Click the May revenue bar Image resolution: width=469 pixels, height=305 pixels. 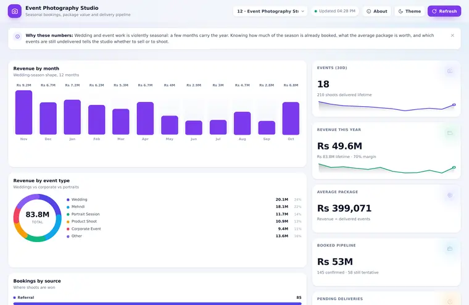170,125
